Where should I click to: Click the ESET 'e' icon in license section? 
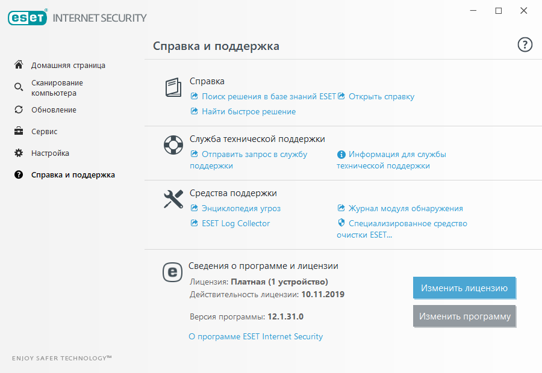[x=172, y=272]
